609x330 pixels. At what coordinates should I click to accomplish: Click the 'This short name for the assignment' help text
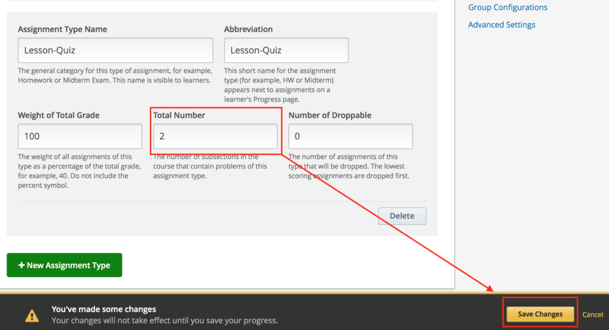click(x=280, y=85)
